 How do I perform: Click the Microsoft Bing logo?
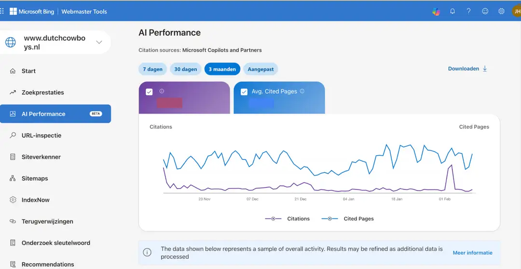(31, 11)
